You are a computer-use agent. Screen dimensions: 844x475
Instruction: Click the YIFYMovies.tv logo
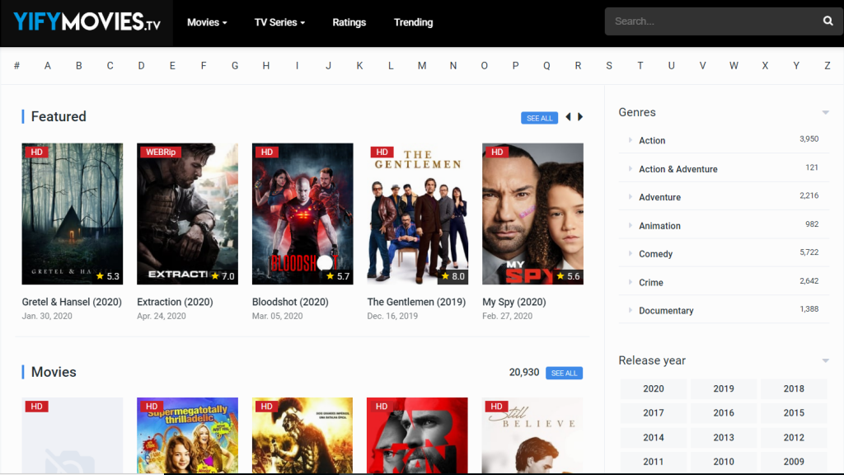87,22
